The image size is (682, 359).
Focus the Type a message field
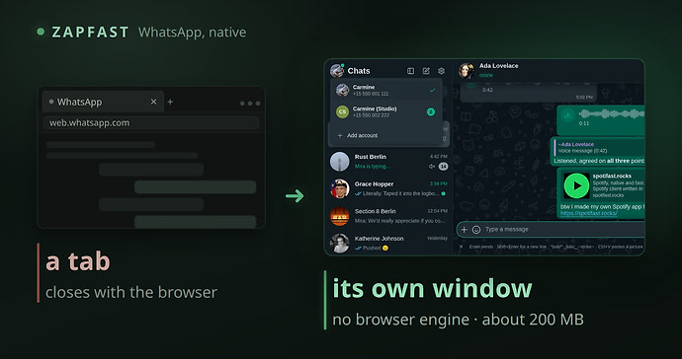[x=564, y=229]
